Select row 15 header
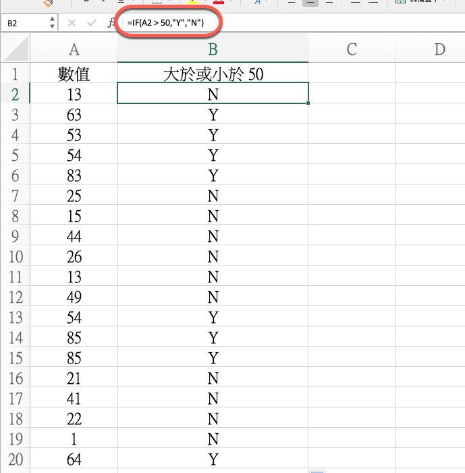The image size is (465, 473). 15,357
